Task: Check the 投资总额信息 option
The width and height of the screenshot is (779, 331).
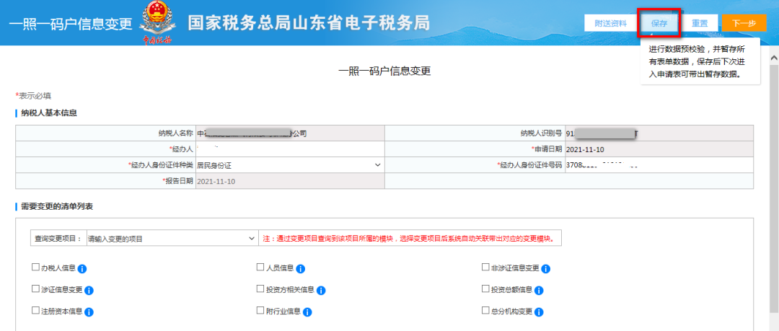Action: (x=486, y=288)
